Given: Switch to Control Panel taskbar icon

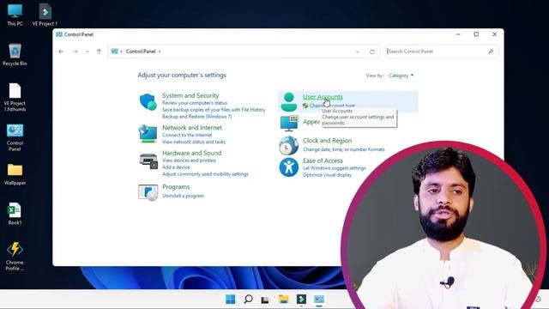Looking at the screenshot, I should 319,300.
